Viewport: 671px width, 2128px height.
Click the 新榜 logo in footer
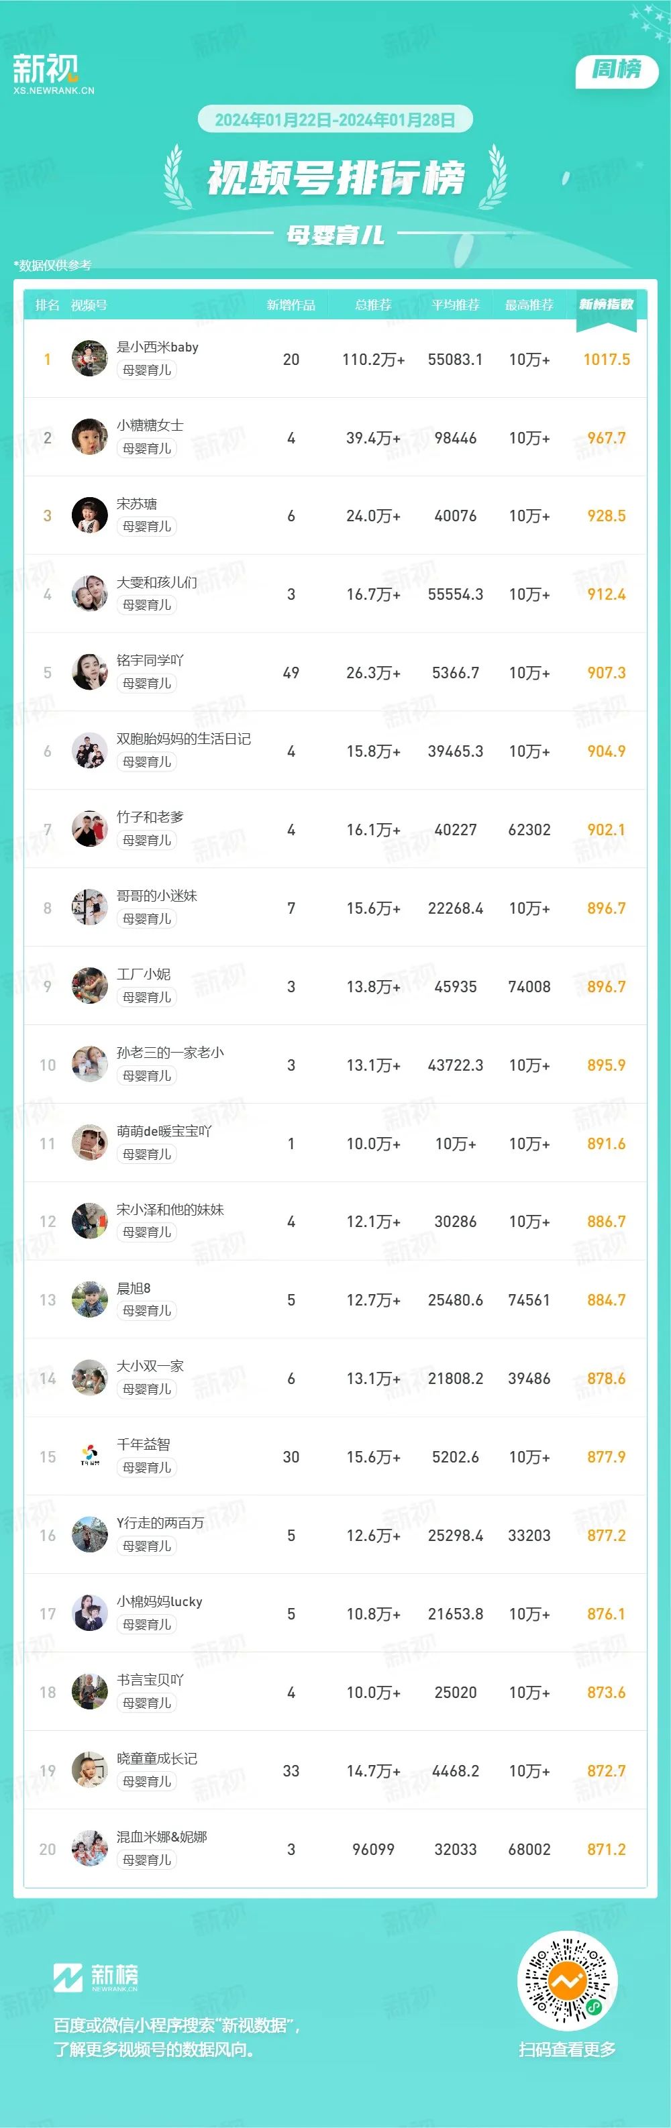tap(96, 1978)
